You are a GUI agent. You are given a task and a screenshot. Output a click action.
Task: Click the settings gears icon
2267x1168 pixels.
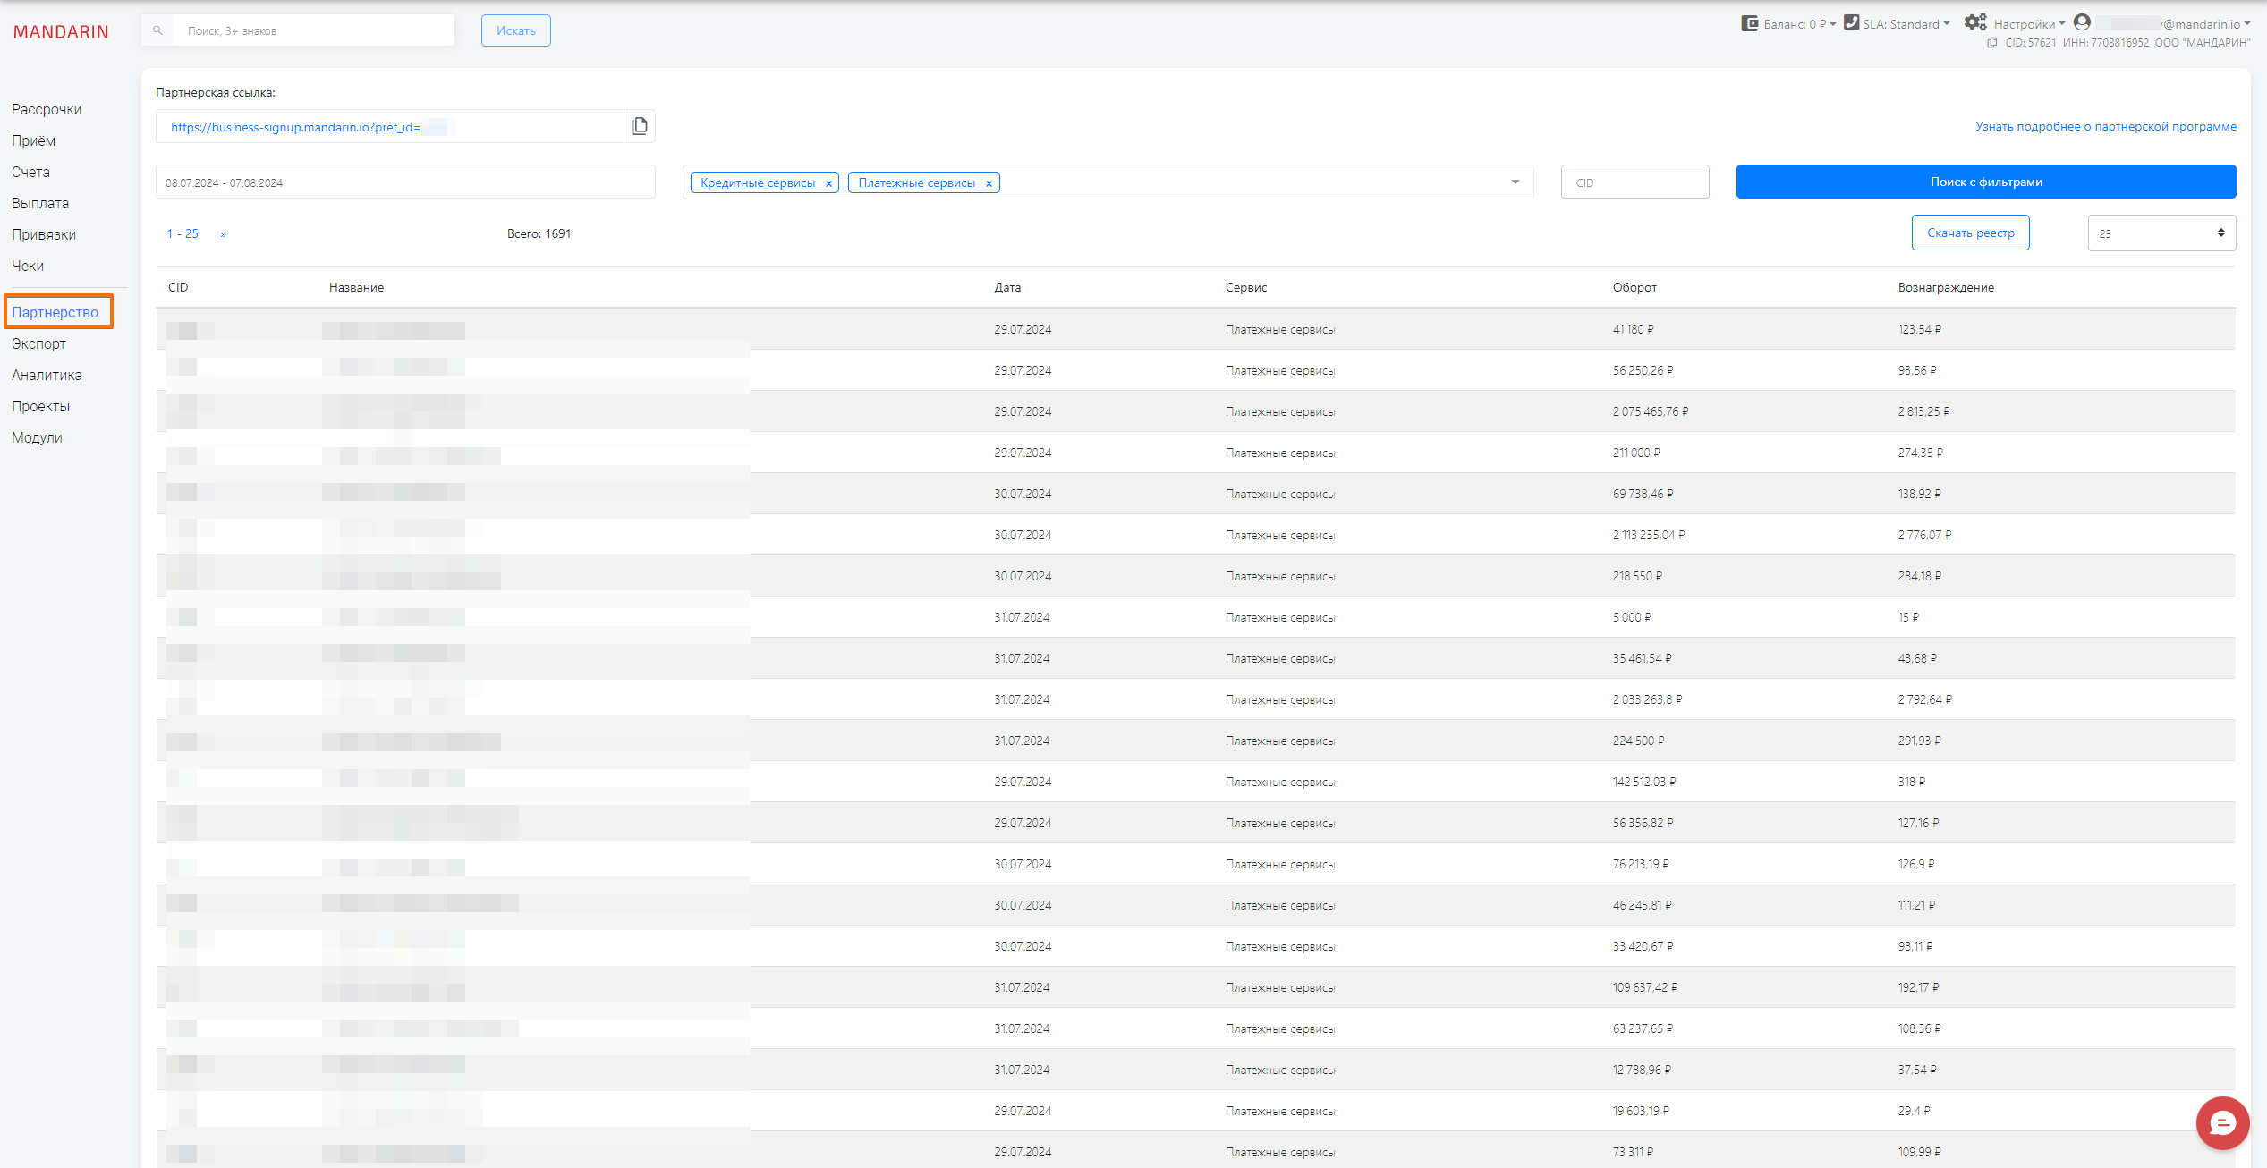pyautogui.click(x=1974, y=22)
